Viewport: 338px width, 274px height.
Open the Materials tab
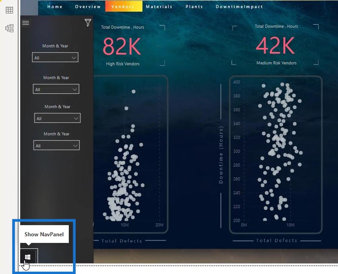coord(159,7)
